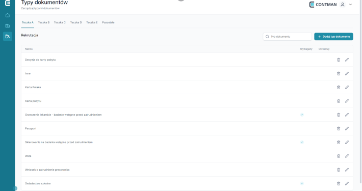Delete the Skierowanie na badania wstępne row
The image size is (362, 191).
coord(339,142)
